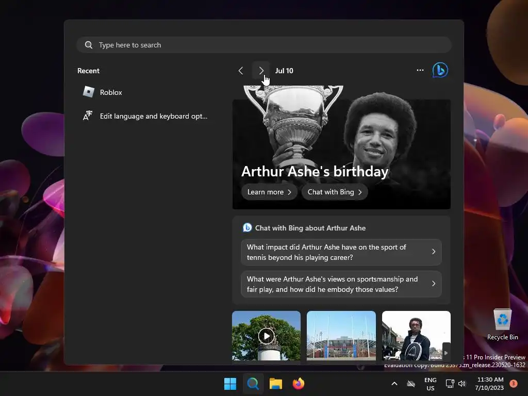The image size is (528, 396).
Task: Open notification badge showing 3
Action: 514,383
